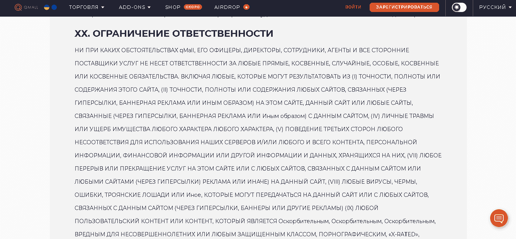Click the lightning bolt icon next to AIRDROP
The image size is (516, 239).
247,7
